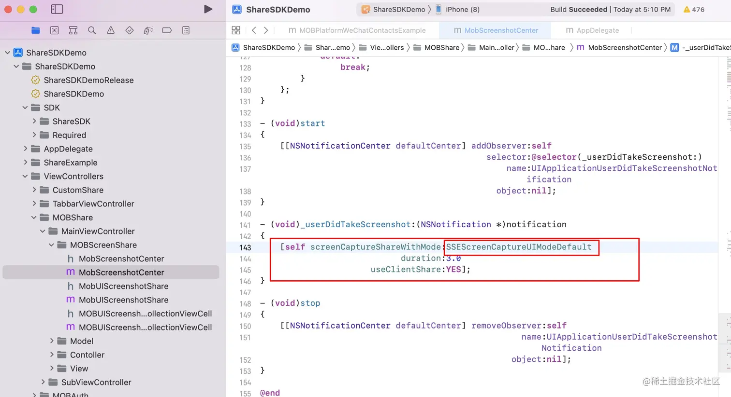Screen dimensions: 731x397
Task: Toggle the navigator sidebar button
Action: [x=57, y=9]
